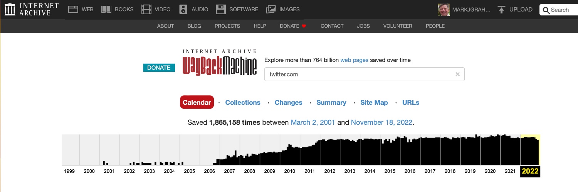Open the Jobs menu item
The height and width of the screenshot is (192, 578).
point(363,26)
